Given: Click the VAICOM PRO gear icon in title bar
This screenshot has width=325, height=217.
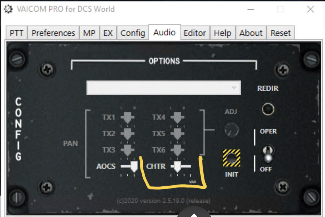Looking at the screenshot, I should (8, 9).
